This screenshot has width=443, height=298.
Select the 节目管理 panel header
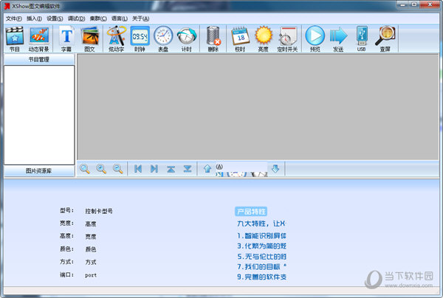click(x=39, y=59)
